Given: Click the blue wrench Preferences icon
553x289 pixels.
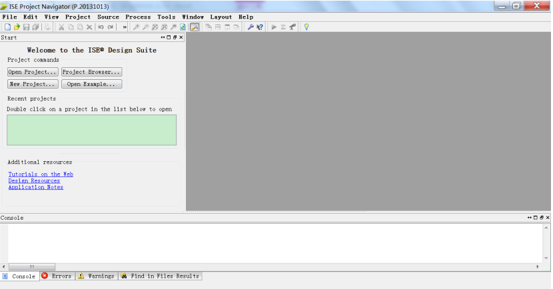Looking at the screenshot, I should (251, 27).
